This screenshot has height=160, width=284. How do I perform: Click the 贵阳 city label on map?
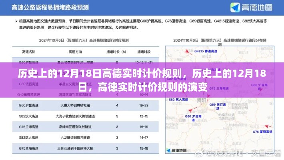pyautogui.click(x=202, y=100)
